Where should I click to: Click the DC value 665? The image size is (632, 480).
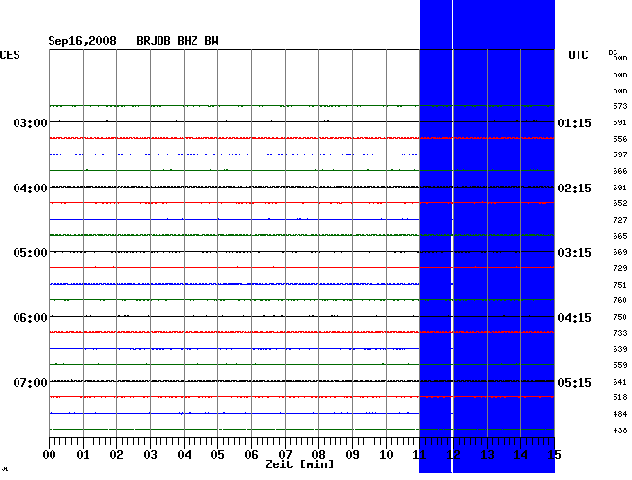coord(620,236)
